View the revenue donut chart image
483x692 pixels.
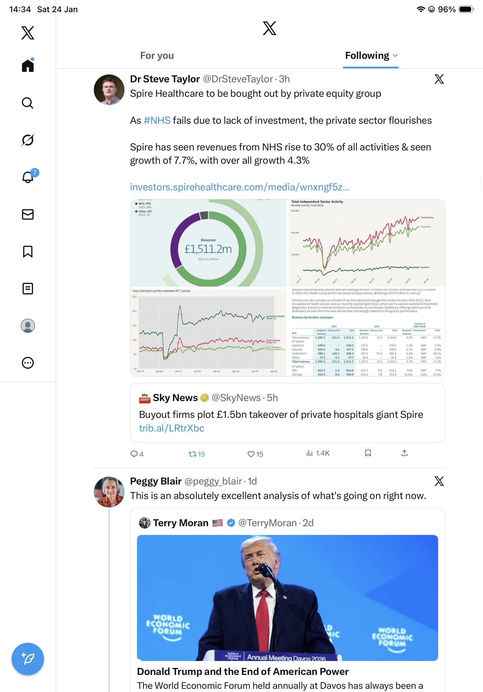[208, 243]
